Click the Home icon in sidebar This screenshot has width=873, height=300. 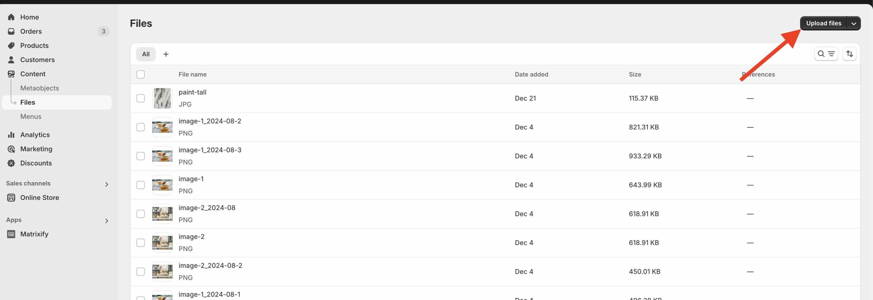coord(11,17)
